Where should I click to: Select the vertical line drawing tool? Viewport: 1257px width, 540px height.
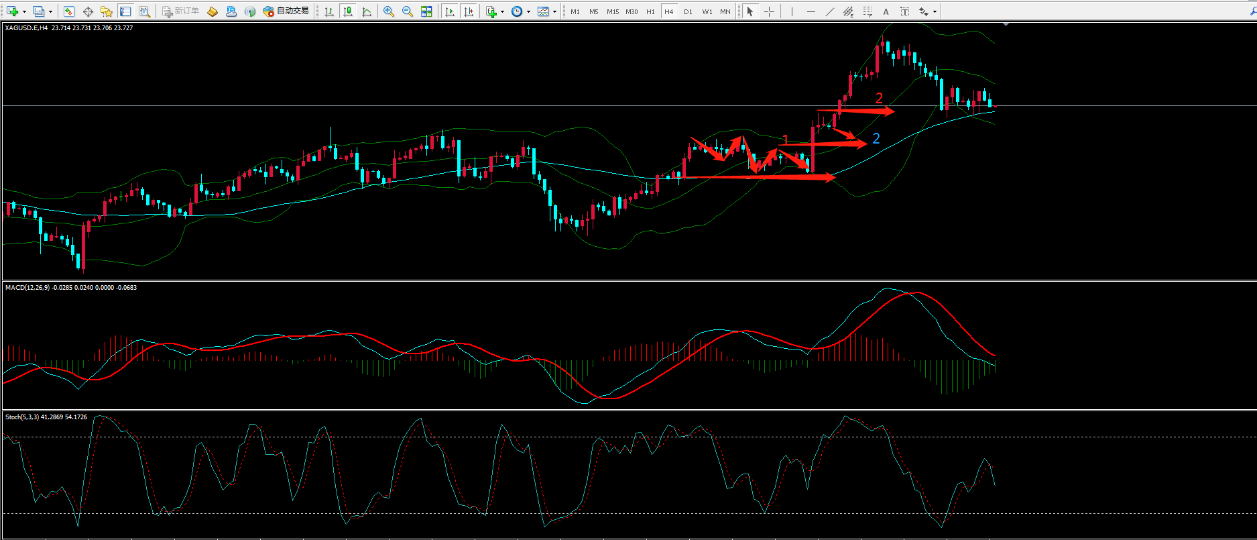[792, 11]
